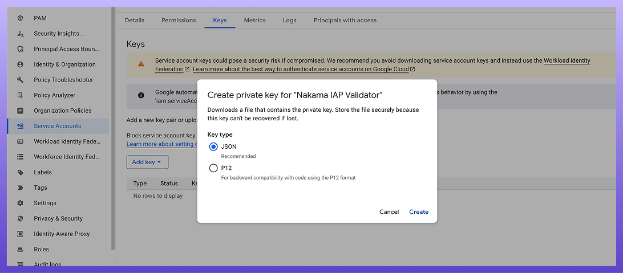Viewport: 623px width, 273px height.
Task: Click the Type column header
Action: (140, 184)
